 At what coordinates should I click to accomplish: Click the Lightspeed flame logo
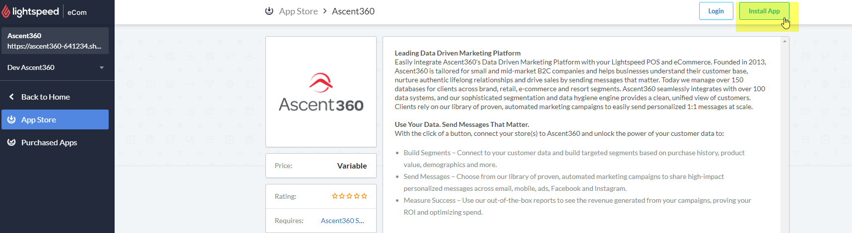click(6, 11)
